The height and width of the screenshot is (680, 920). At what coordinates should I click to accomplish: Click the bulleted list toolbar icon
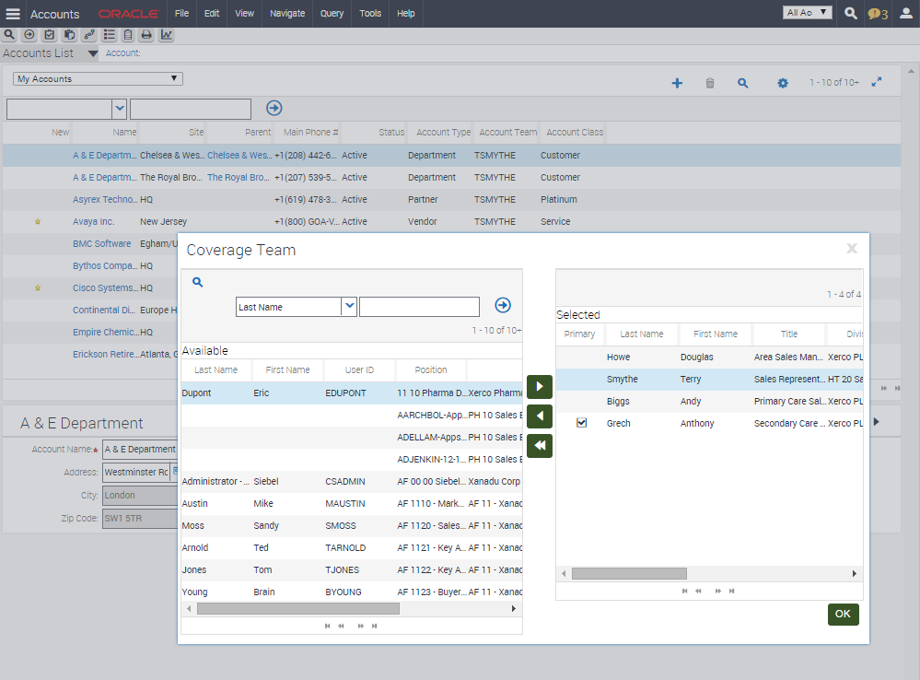(110, 35)
